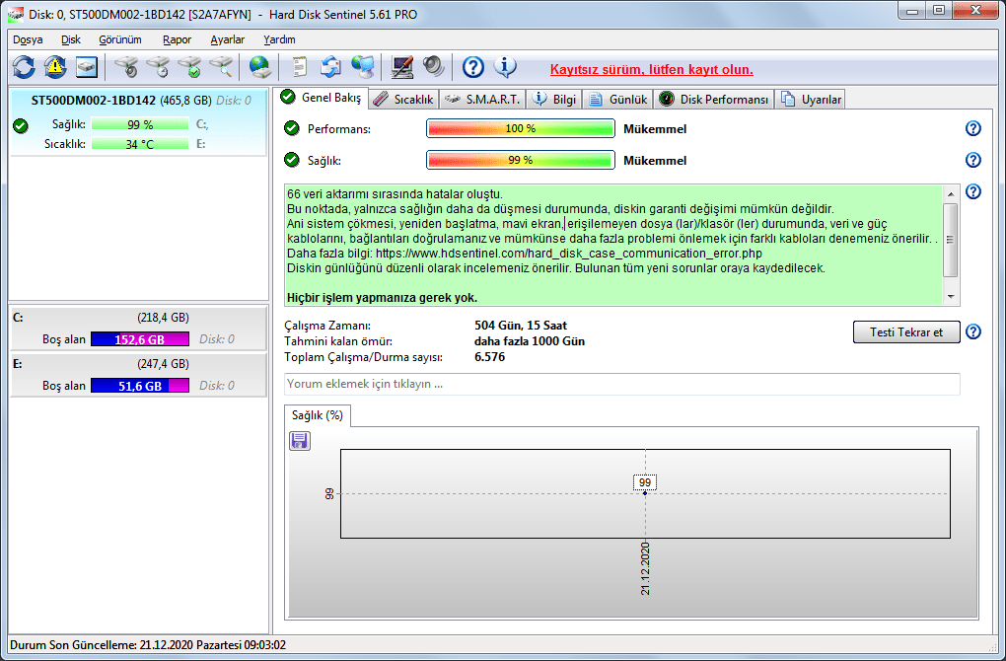Click the '6.576' power cycle count
The height and width of the screenshot is (661, 1006).
489,357
